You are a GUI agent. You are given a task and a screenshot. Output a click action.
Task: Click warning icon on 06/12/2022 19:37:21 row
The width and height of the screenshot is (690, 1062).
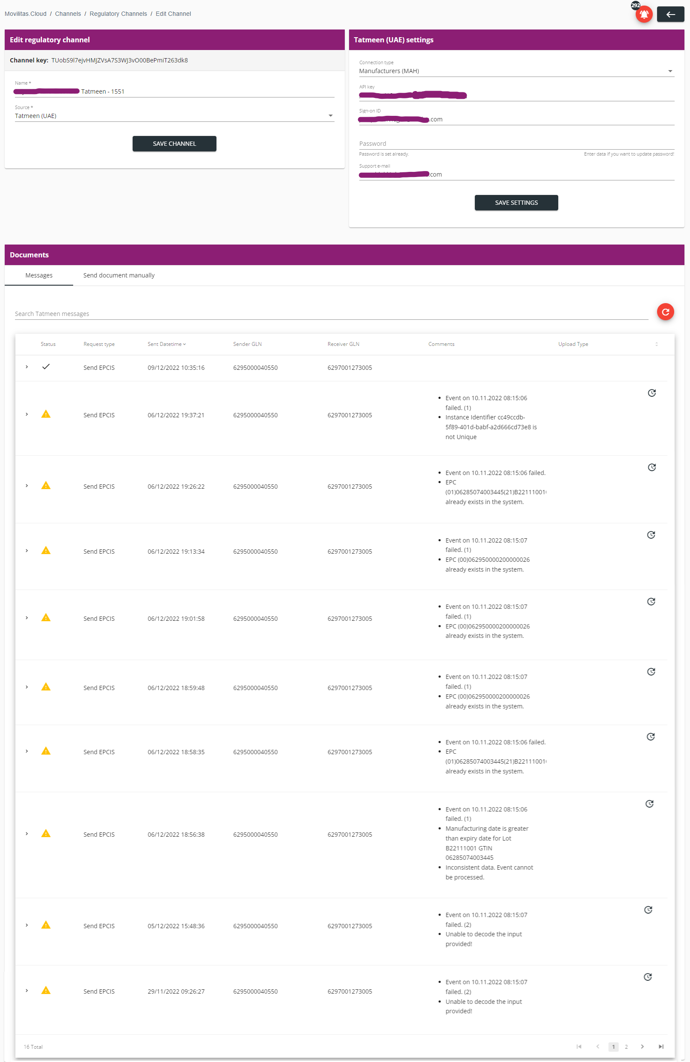[x=45, y=414]
